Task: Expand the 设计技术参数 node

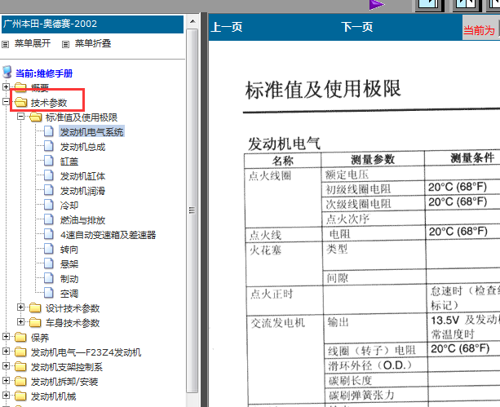Action: coord(20,307)
